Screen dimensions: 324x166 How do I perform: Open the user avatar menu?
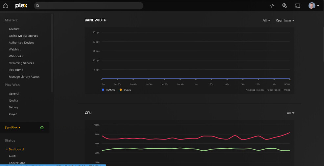pyautogui.click(x=314, y=6)
